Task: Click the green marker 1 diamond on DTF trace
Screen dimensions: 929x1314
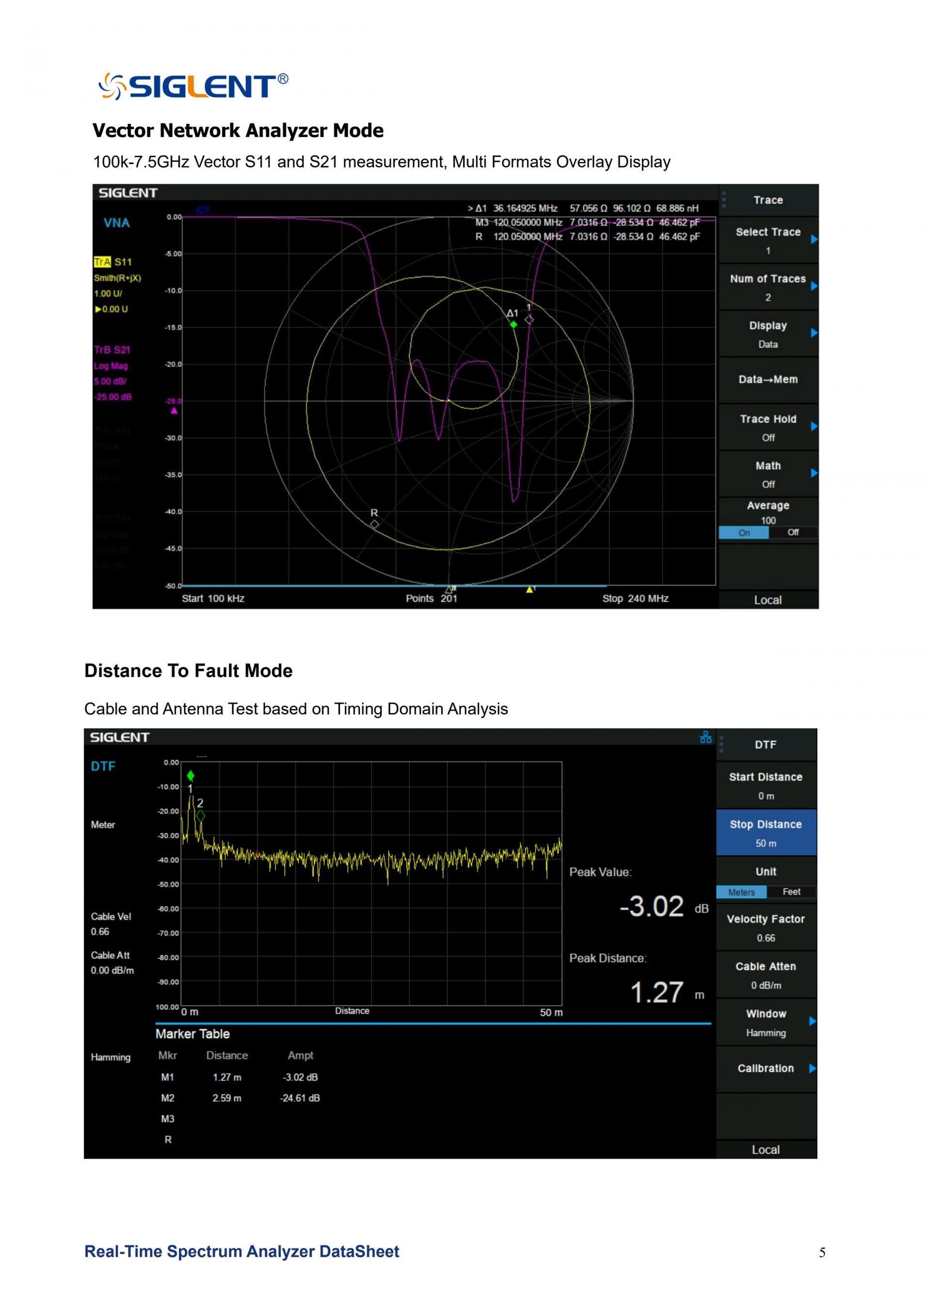Action: (x=191, y=775)
